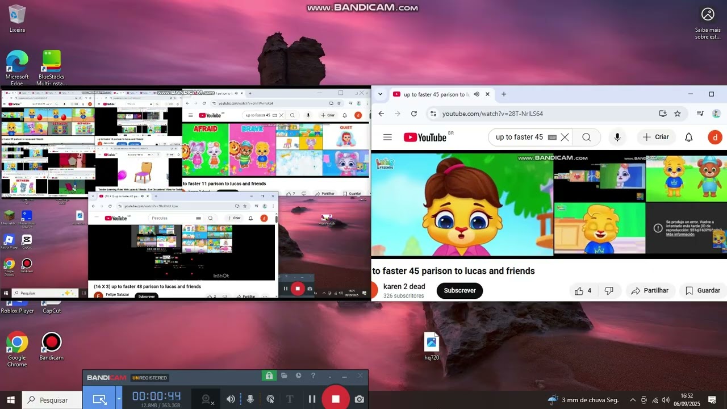
Task: Take a screenshot with Bandicam's camera icon
Action: pyautogui.click(x=360, y=399)
